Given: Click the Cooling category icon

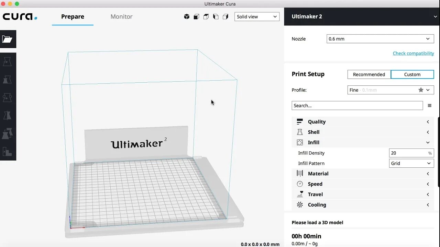Looking at the screenshot, I should (300, 205).
